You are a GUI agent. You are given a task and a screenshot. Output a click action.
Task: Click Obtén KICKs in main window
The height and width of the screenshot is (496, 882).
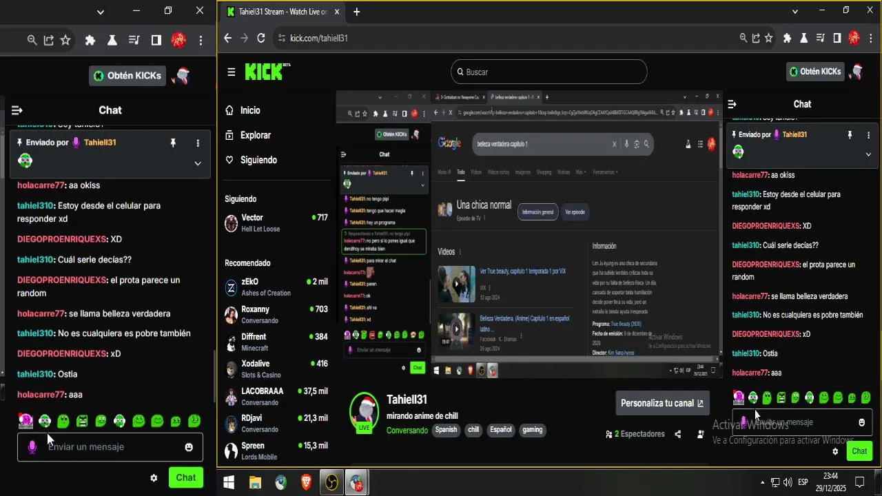pos(816,72)
